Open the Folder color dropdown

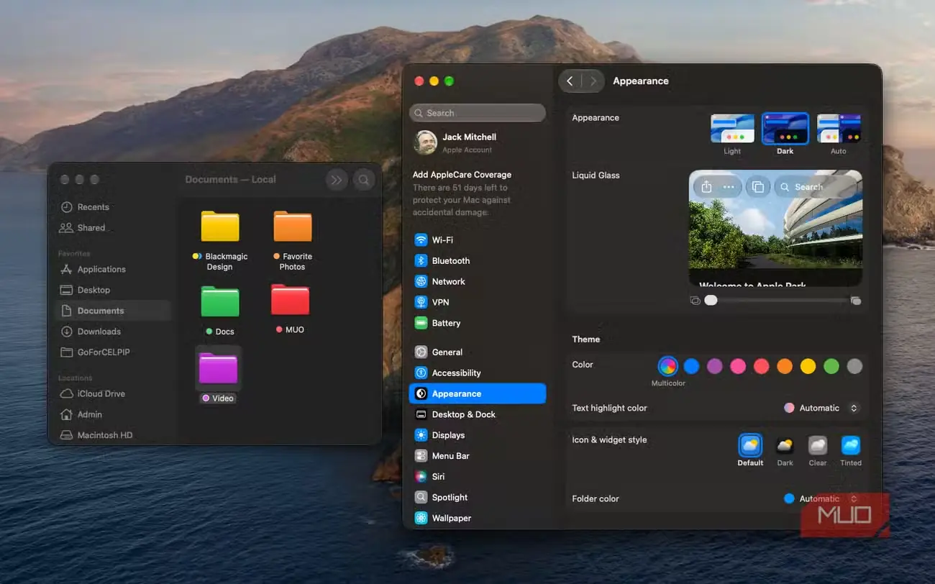point(822,498)
